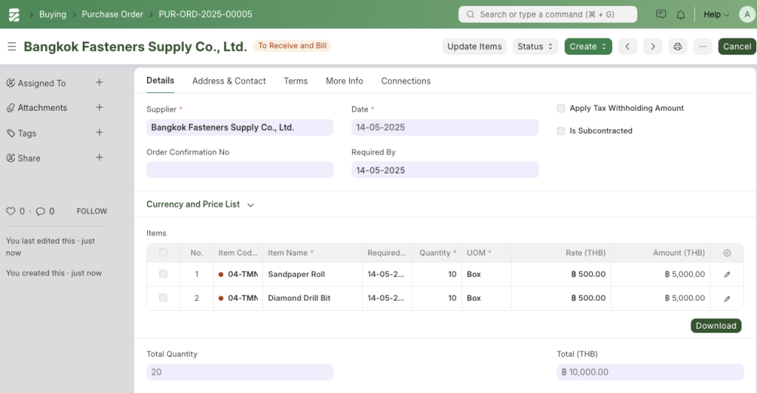Click the Tags sidebar label
757x393 pixels.
pyautogui.click(x=27, y=133)
